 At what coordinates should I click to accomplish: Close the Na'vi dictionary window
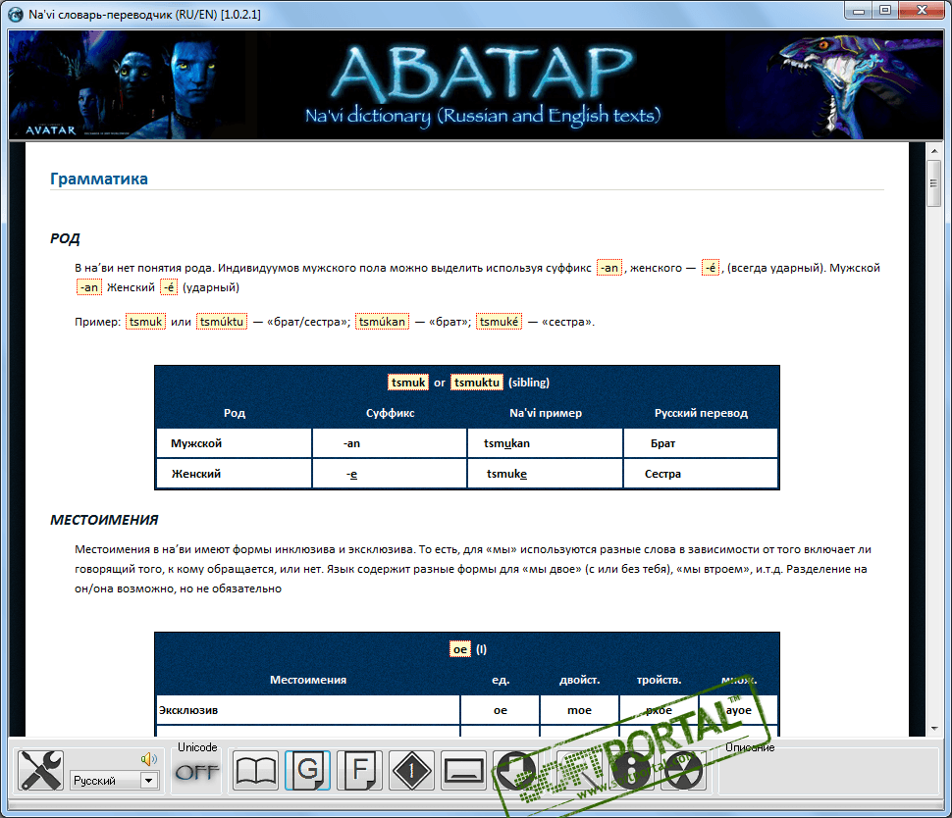921,11
